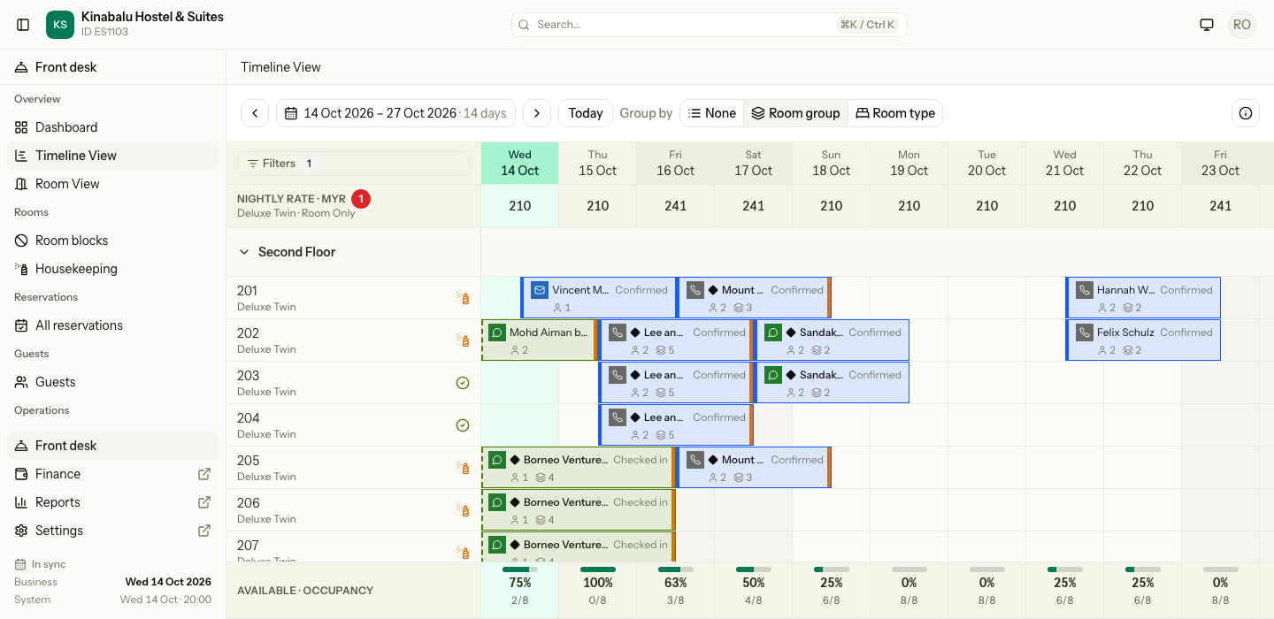Open Housekeeping page

click(x=112, y=269)
